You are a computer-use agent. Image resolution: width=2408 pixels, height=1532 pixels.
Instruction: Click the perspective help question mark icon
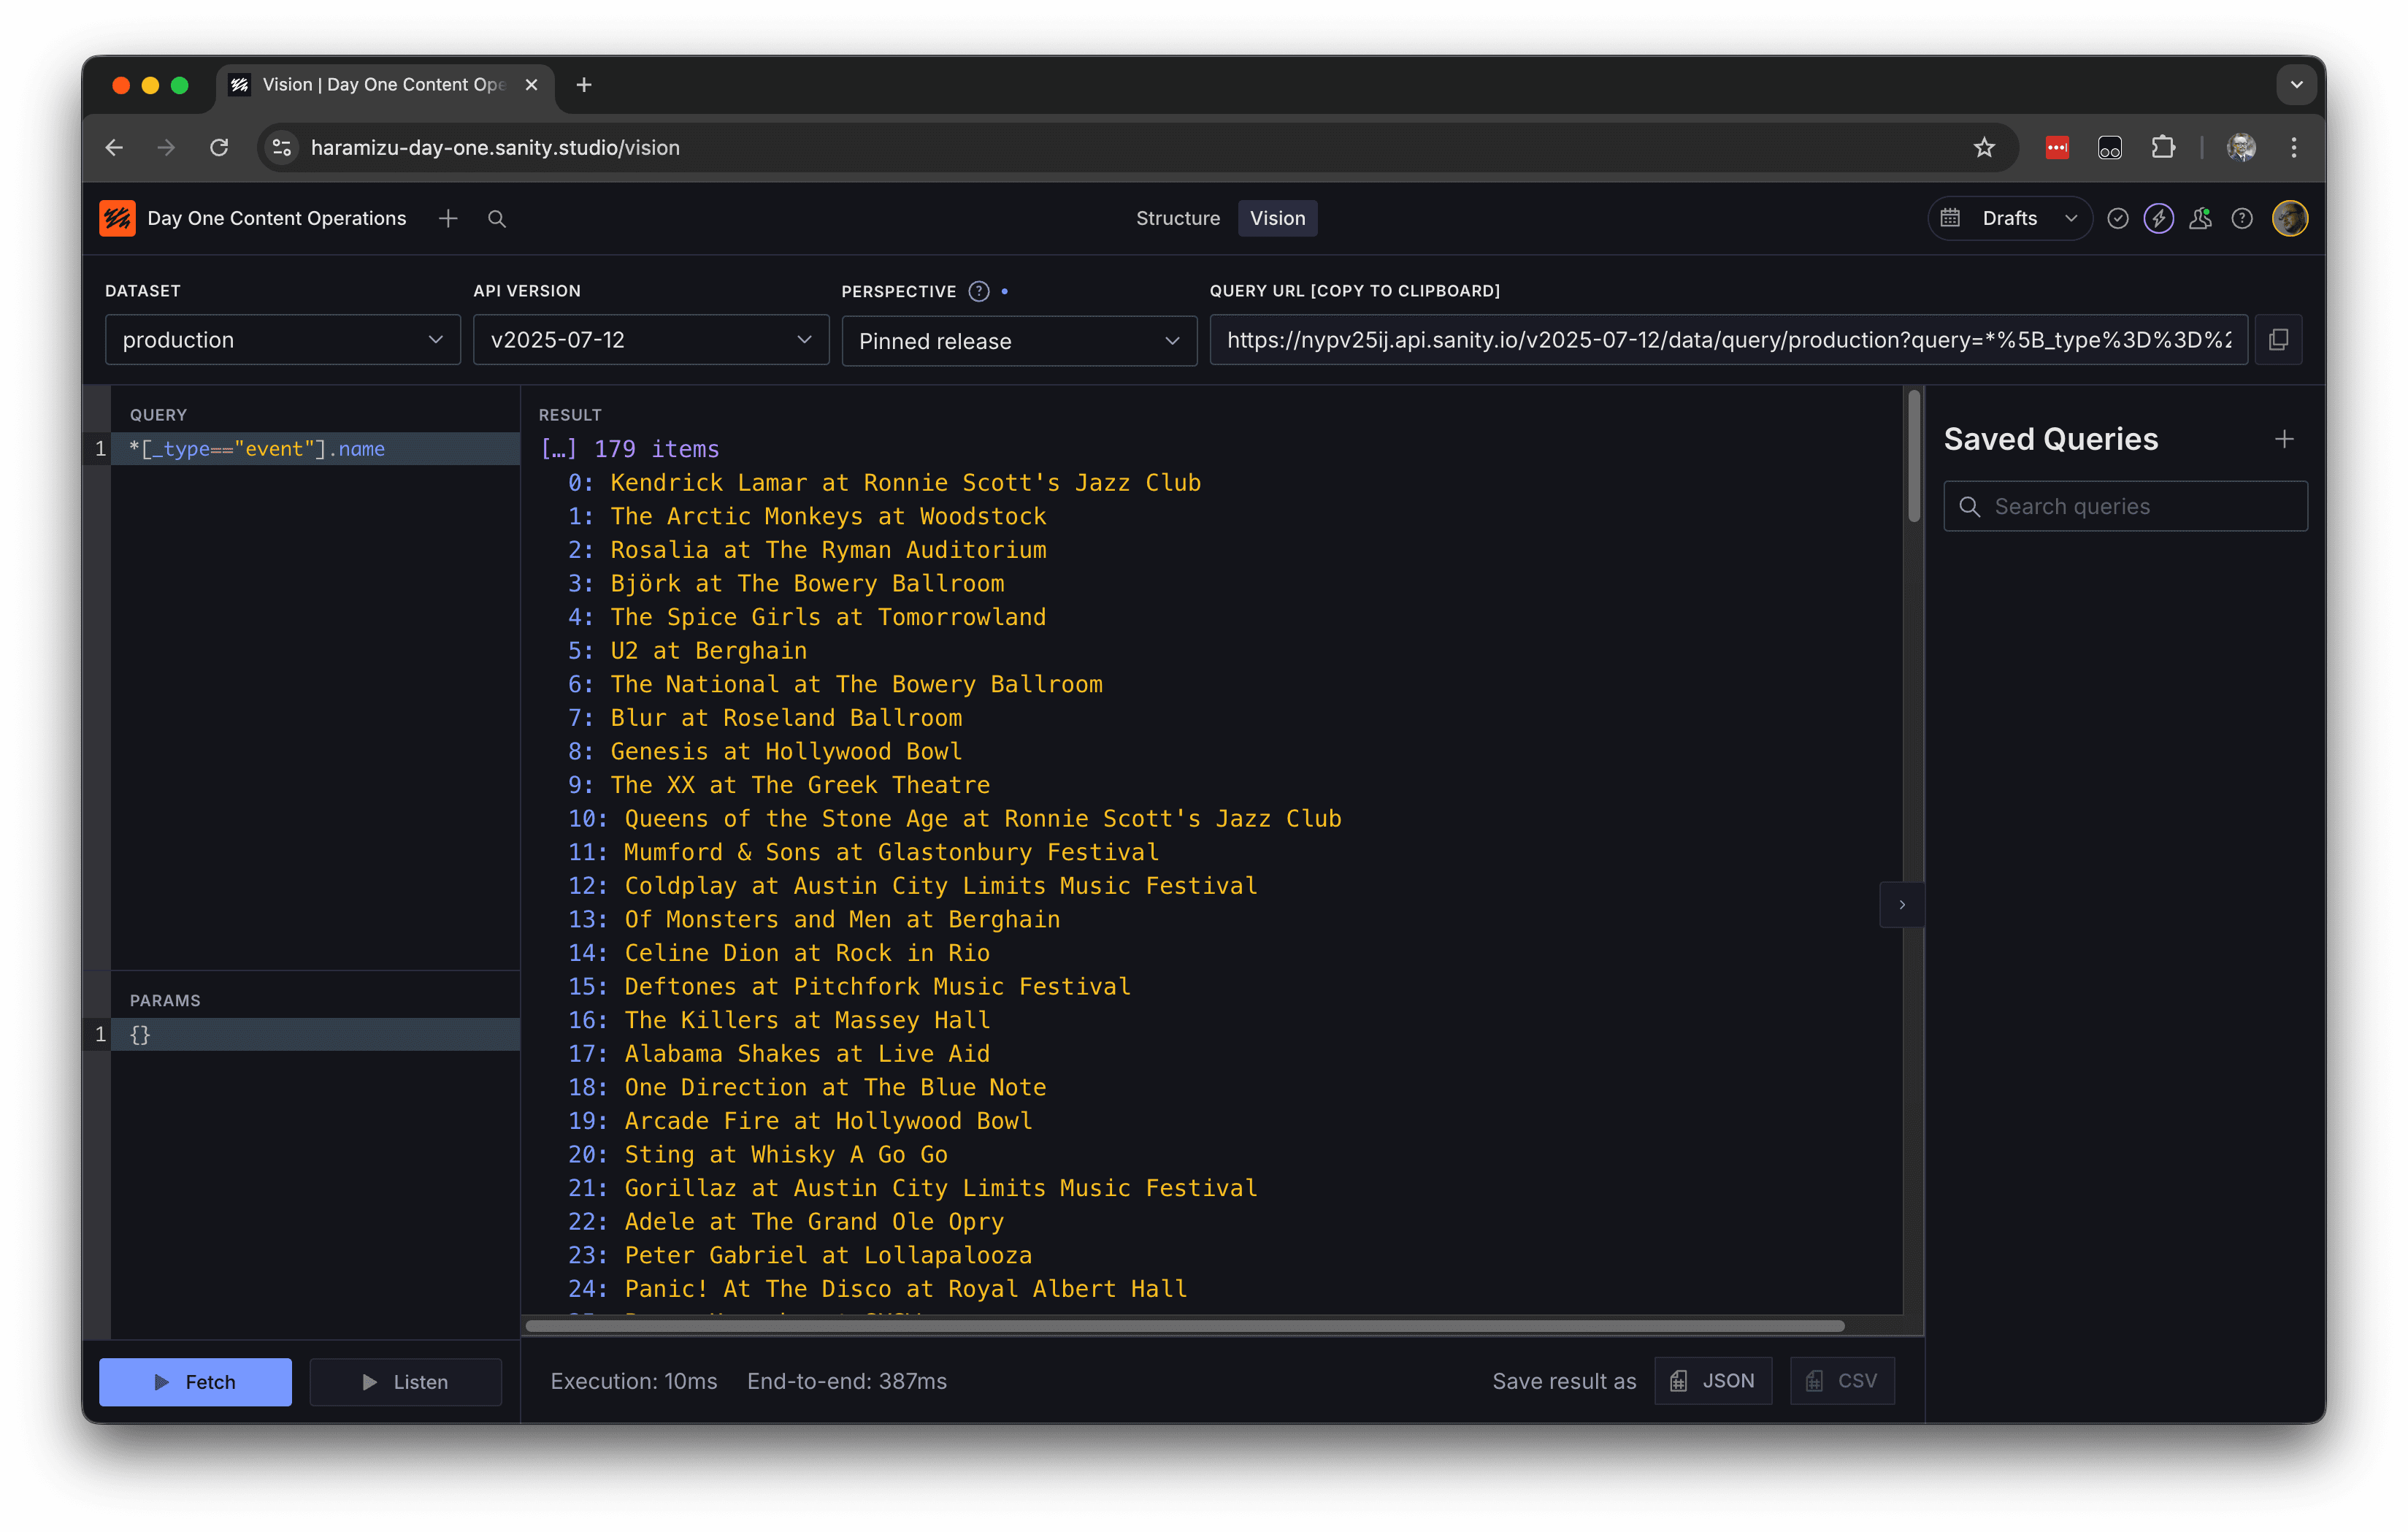(978, 291)
